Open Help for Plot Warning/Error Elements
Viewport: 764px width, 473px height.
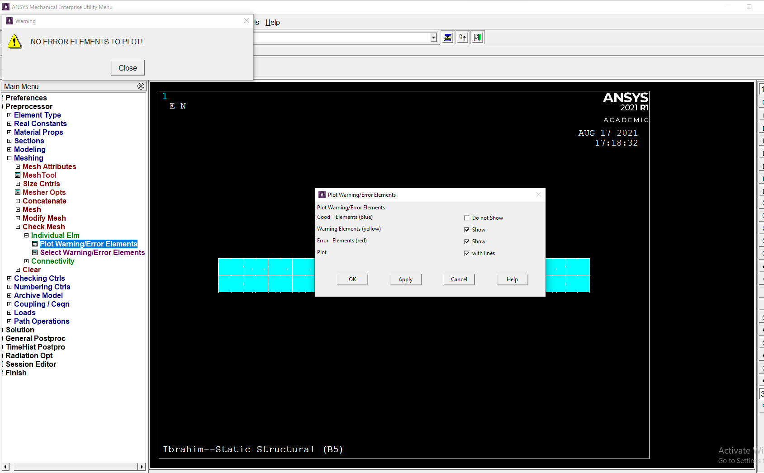coord(512,279)
